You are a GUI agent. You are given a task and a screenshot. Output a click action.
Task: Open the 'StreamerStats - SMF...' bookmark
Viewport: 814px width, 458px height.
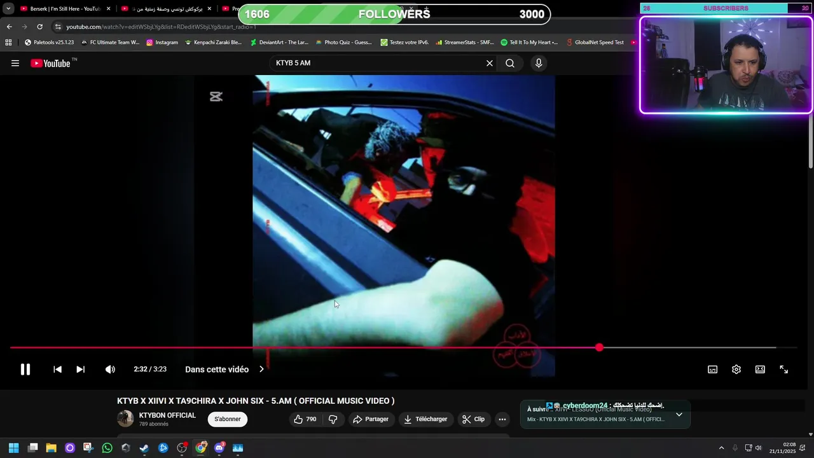(464, 43)
